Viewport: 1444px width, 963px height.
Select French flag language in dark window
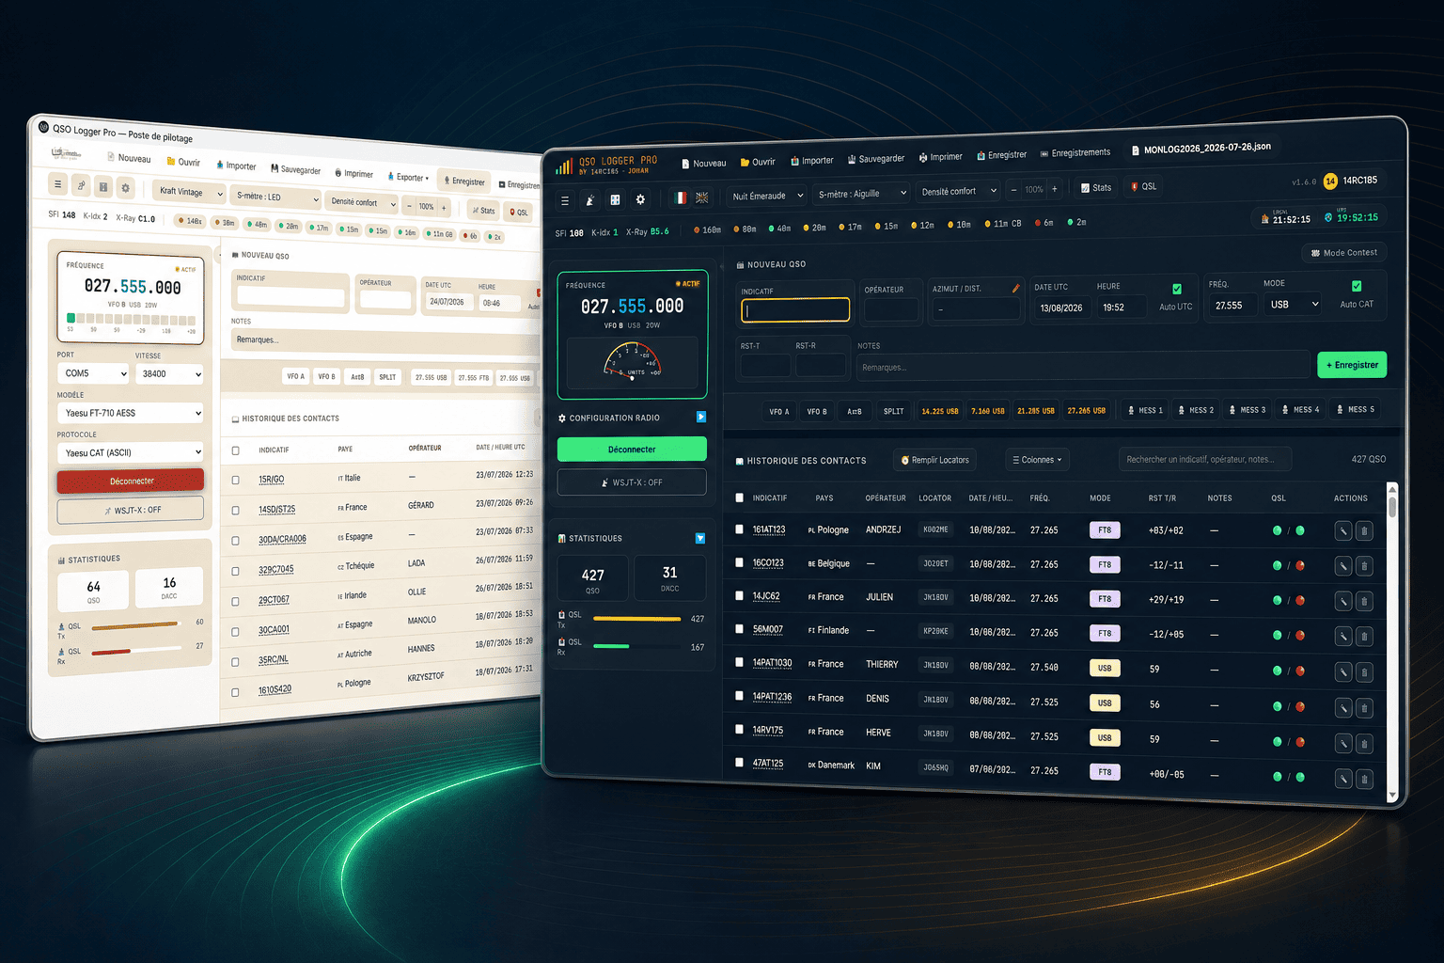coord(680,197)
